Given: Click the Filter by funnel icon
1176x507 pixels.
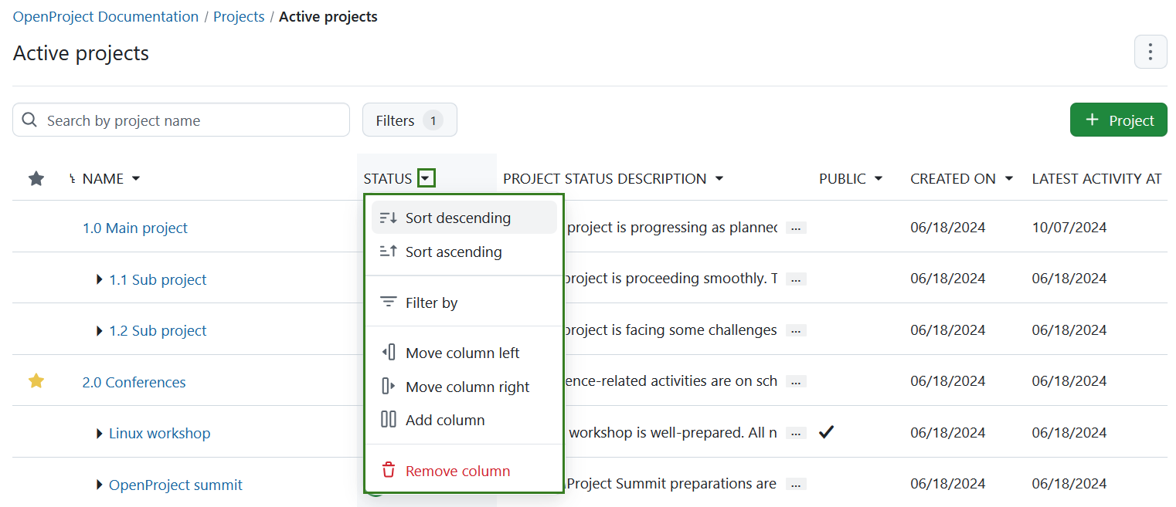Looking at the screenshot, I should click(389, 303).
